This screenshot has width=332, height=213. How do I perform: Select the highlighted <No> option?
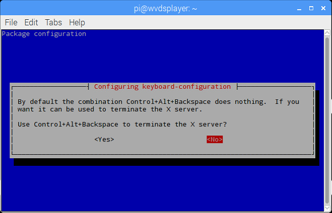(x=215, y=139)
